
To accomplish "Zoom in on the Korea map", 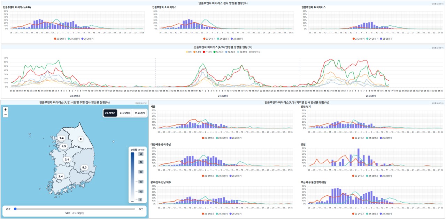I will 5,109.
